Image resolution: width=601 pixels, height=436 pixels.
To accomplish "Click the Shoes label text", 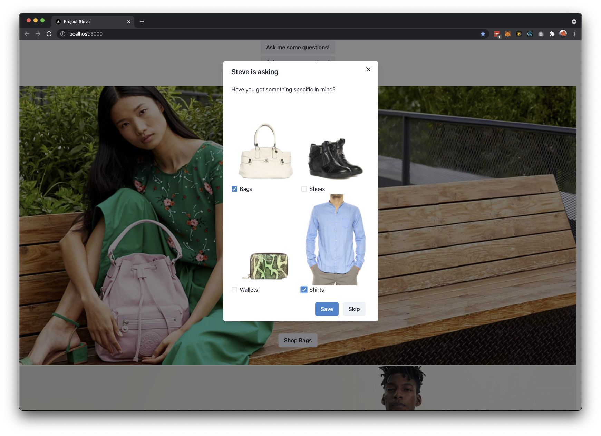I will click(317, 189).
